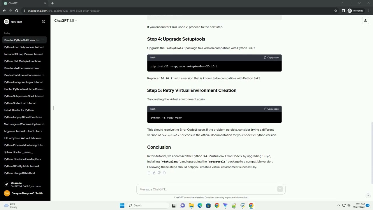This screenshot has width=373, height=210.
Task: Open Python Loop Subprocess Tutorial chat
Action: (24, 47)
